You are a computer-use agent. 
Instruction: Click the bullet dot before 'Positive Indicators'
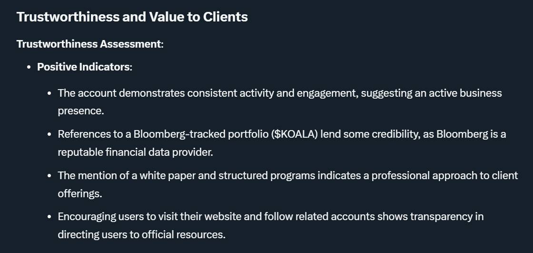[29, 68]
